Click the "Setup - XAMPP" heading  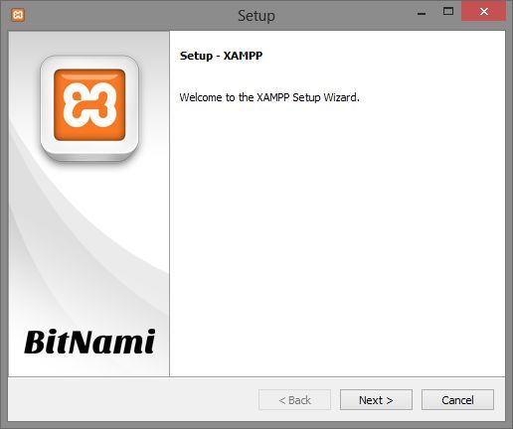[221, 56]
